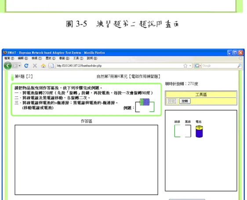Click the Firefox logo in title bar
This screenshot has height=200, width=247.
tap(5, 52)
